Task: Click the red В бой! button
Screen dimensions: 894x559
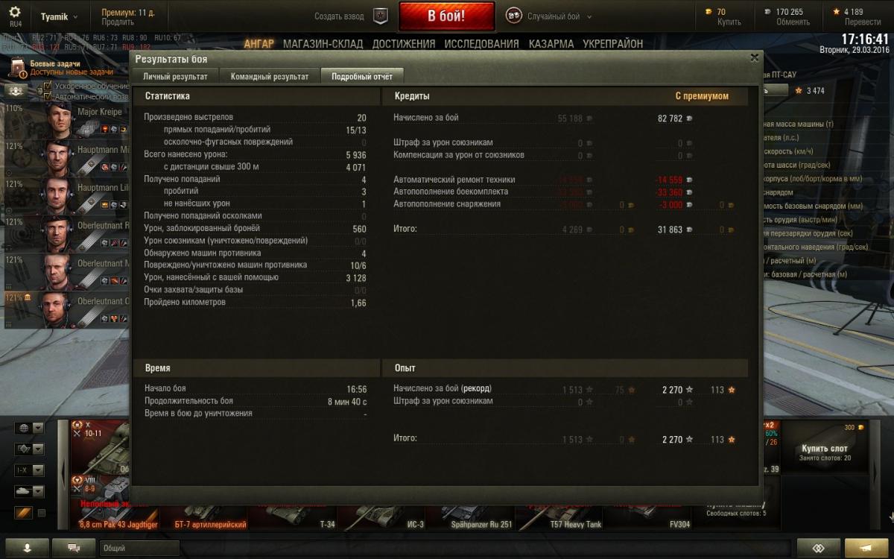Action: point(446,16)
